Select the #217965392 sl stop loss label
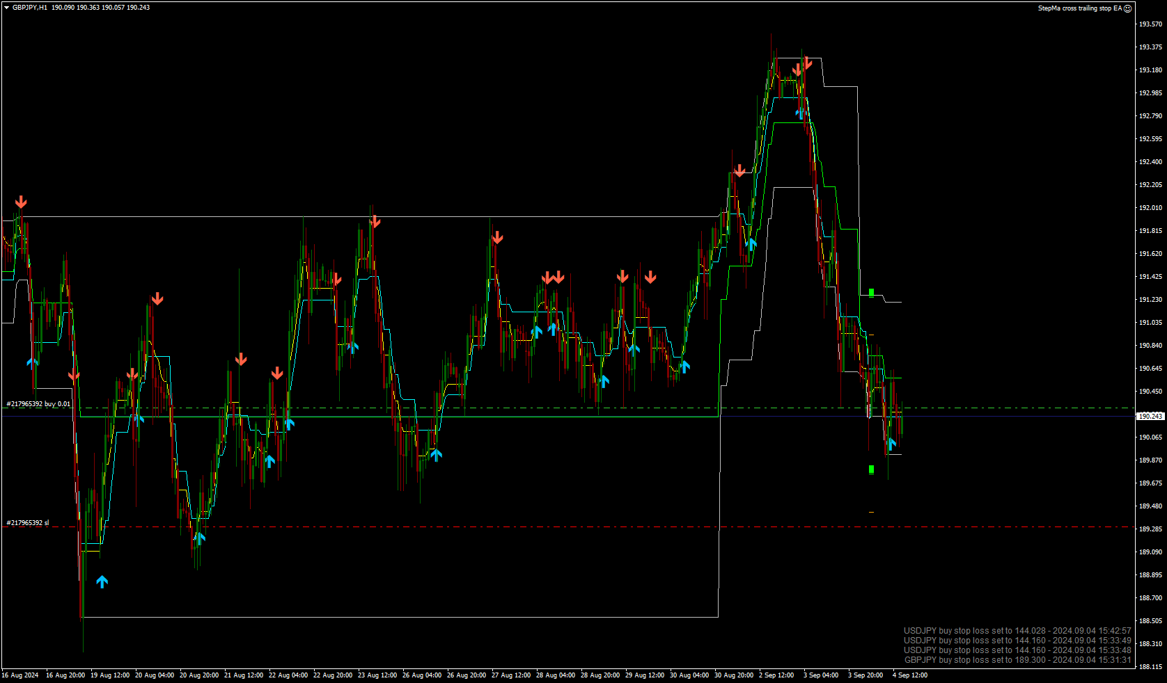Screen dimensions: 1167x683 [28, 522]
